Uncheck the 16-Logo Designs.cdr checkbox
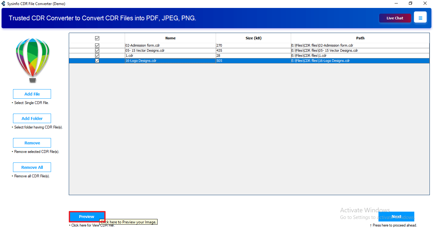This screenshot has width=433, height=231. [97, 61]
